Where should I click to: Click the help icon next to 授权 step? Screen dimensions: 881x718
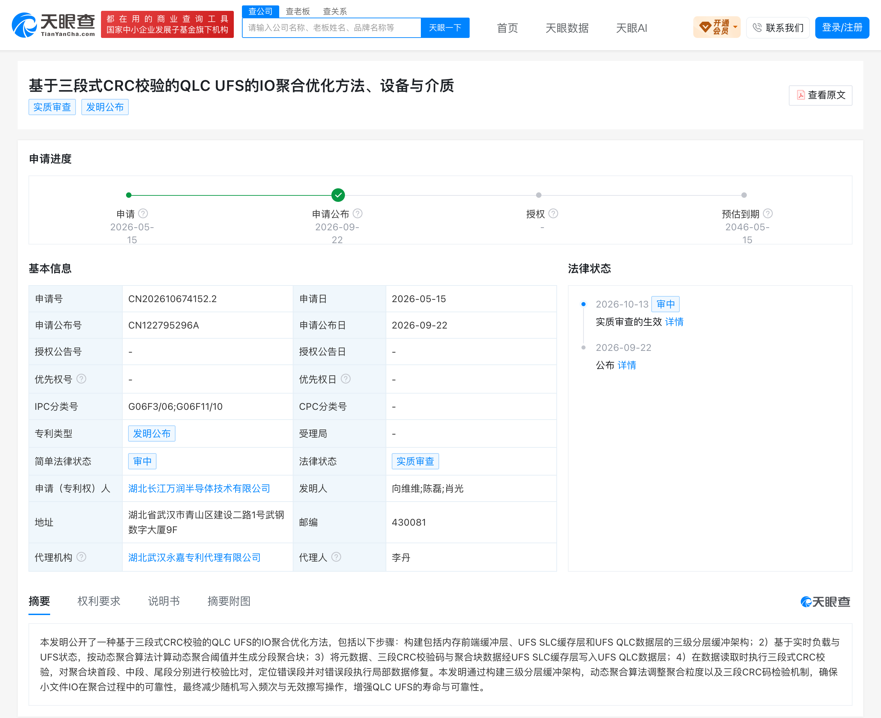pos(553,213)
